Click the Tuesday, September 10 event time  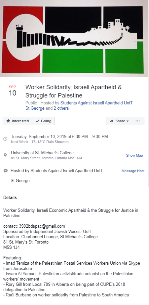coord(59,136)
